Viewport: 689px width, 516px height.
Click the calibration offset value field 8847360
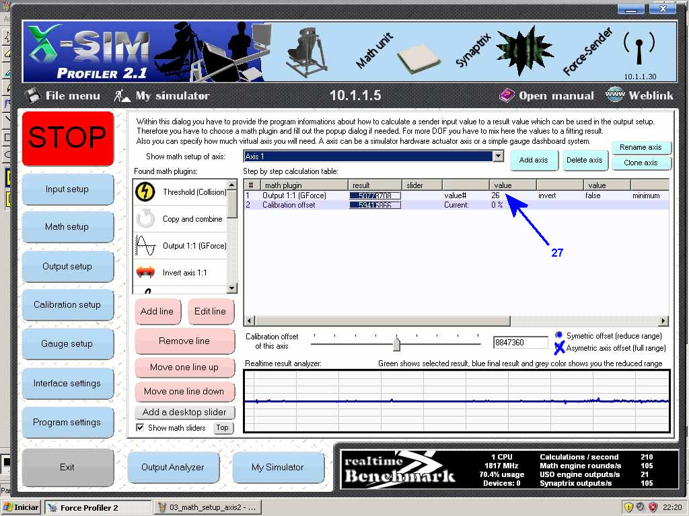pyautogui.click(x=520, y=343)
